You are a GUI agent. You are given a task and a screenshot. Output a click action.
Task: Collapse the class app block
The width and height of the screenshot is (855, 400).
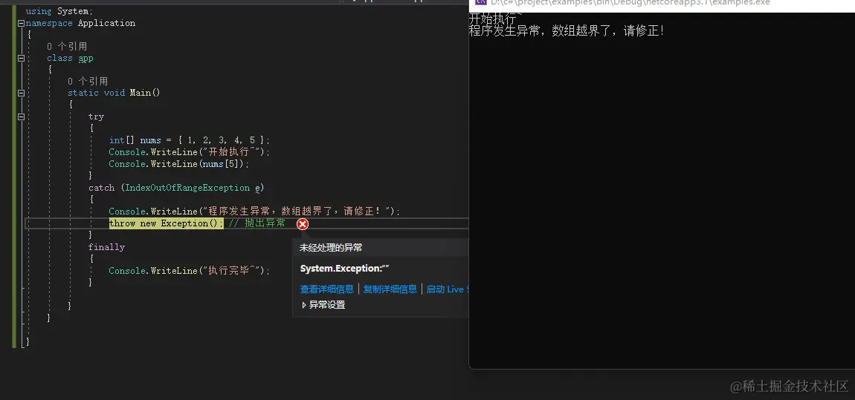click(21, 58)
